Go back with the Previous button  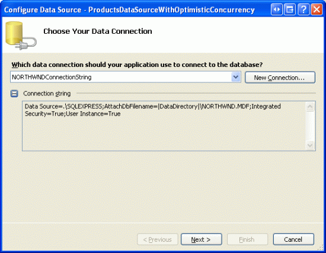[158, 239]
